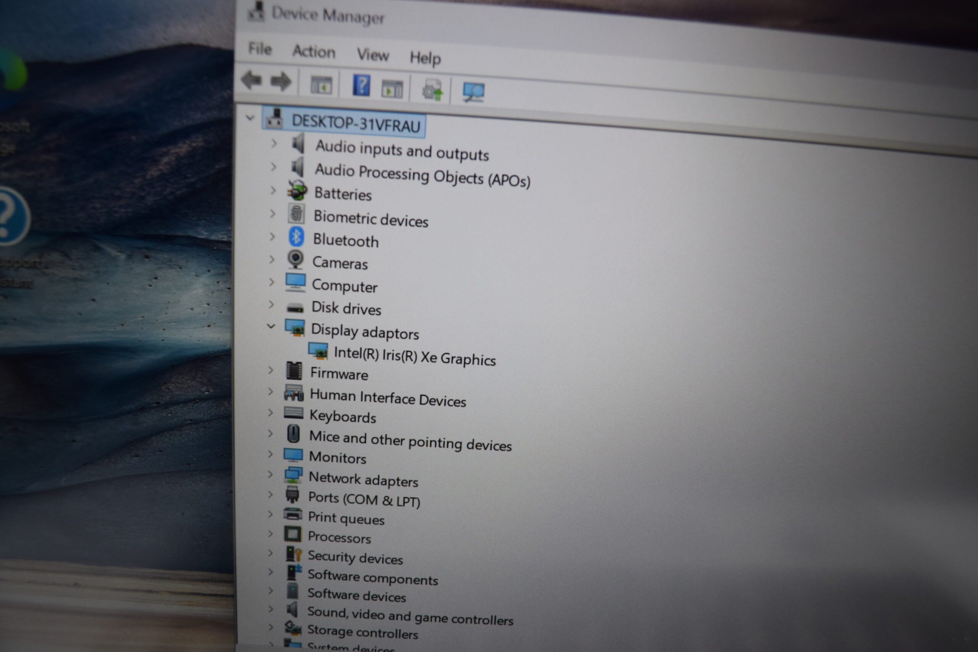The image size is (978, 652).
Task: Click the Disk drives icon
Action: 295,308
